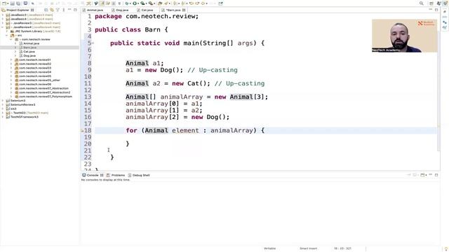Select the Project Explorer tab

click(x=18, y=10)
